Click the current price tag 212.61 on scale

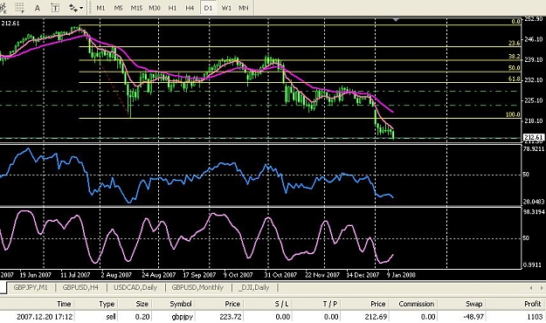(533, 137)
